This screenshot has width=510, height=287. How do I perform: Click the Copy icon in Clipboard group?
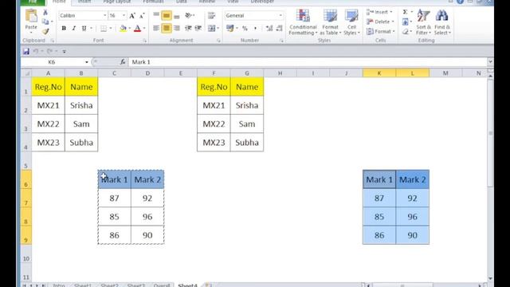pos(45,22)
